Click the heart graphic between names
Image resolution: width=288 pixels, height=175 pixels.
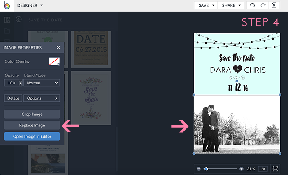(237, 70)
